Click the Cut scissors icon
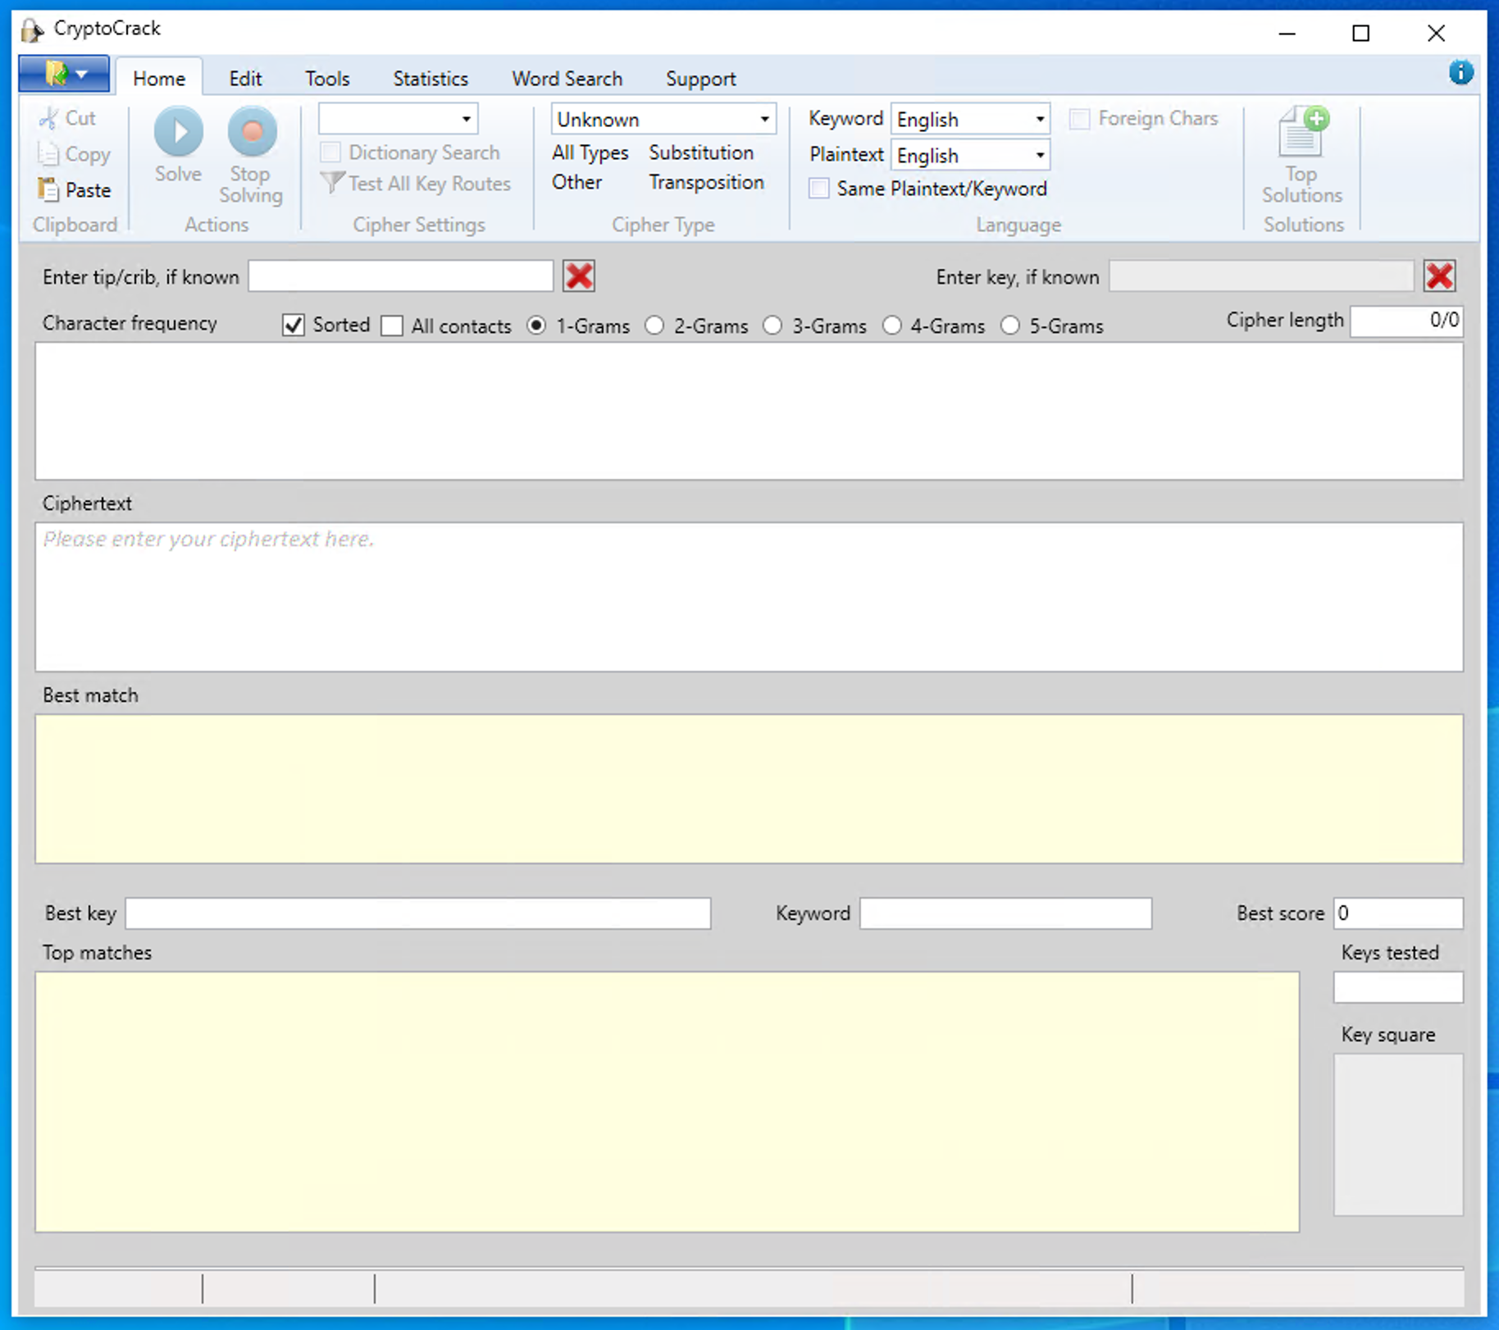 click(x=48, y=119)
